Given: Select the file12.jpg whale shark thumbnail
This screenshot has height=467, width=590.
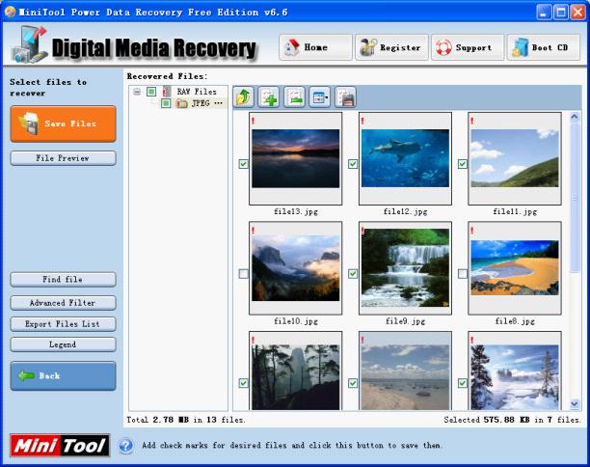Looking at the screenshot, I should pos(405,158).
